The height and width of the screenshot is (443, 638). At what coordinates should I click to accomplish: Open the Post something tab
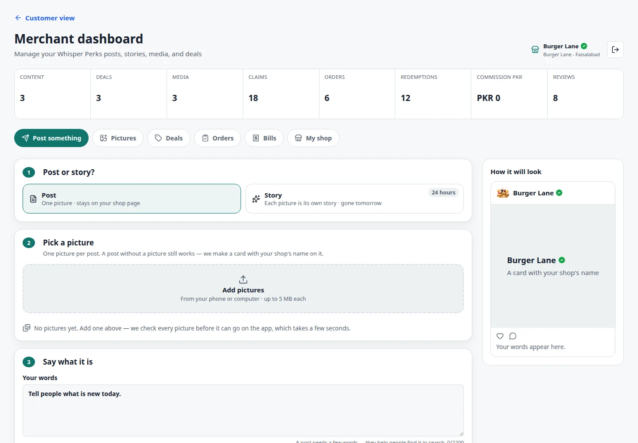51,138
